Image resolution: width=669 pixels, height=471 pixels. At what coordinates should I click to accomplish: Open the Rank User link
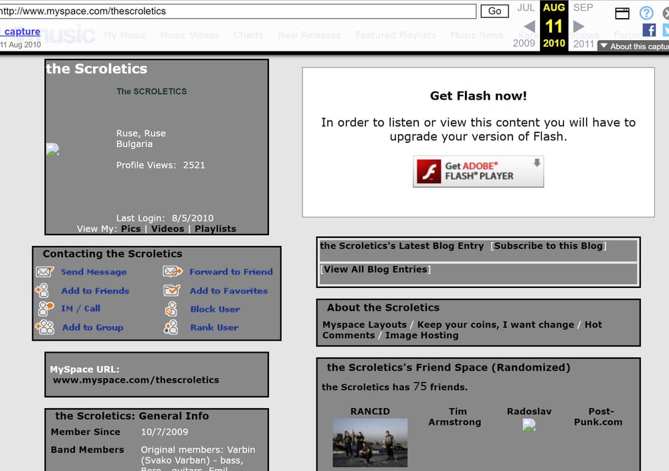point(214,327)
